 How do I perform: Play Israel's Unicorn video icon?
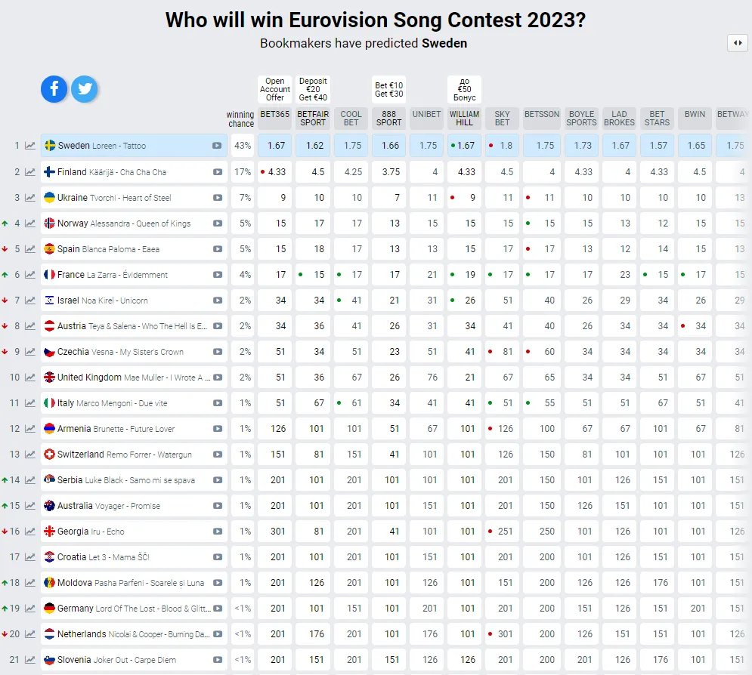(x=218, y=301)
